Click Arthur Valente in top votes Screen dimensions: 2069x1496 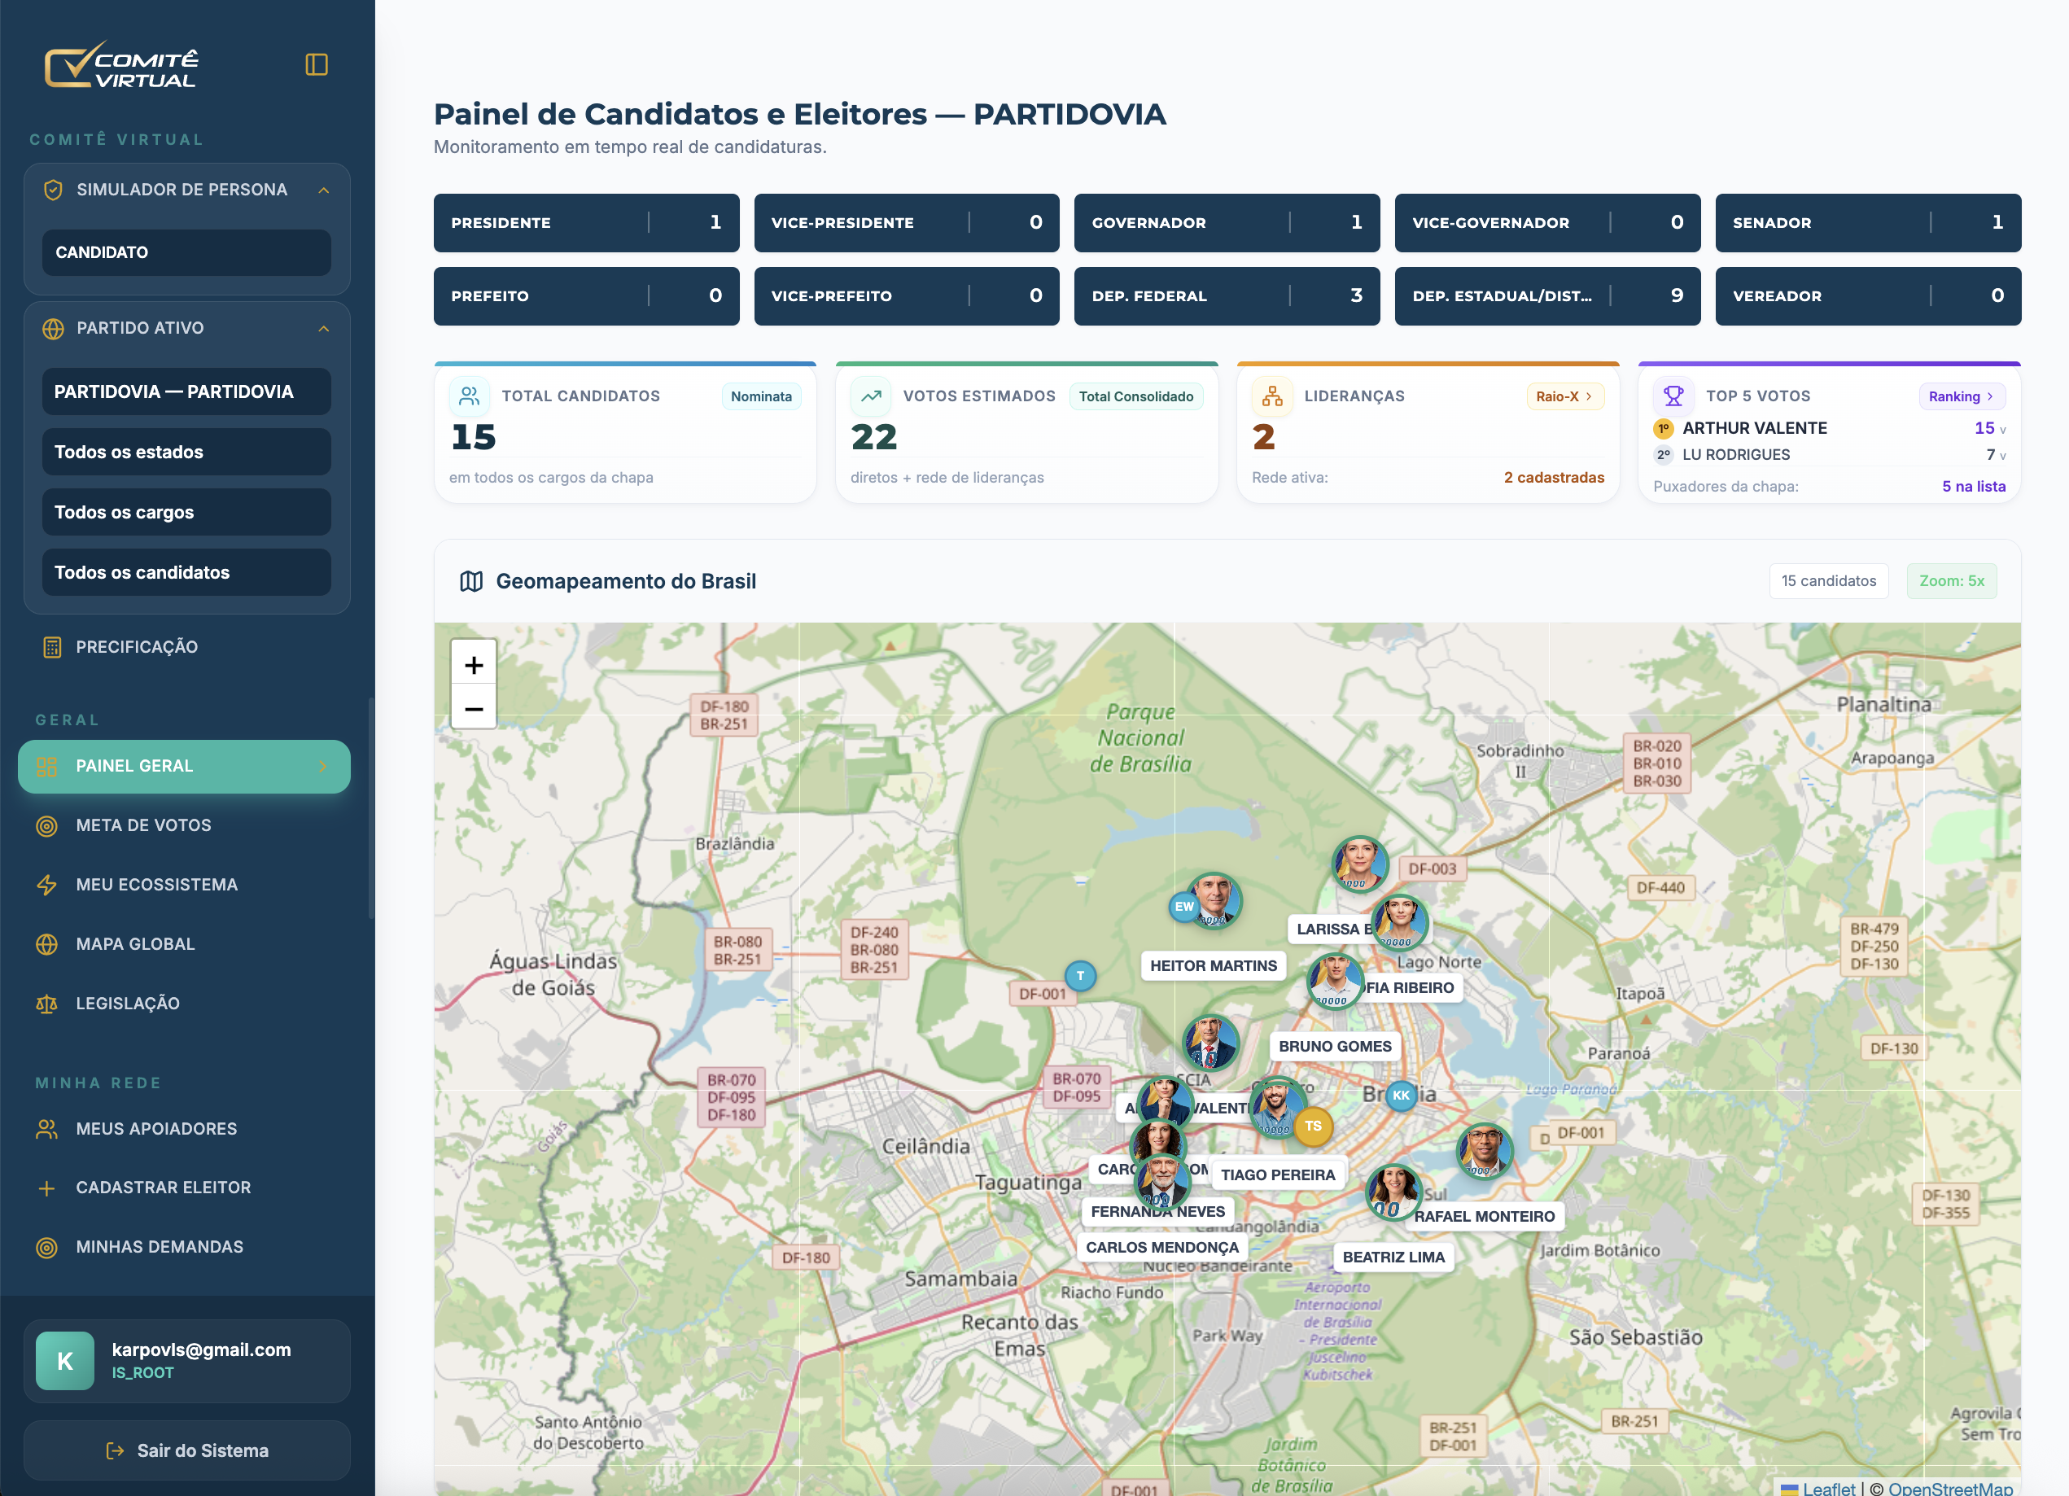click(1754, 429)
